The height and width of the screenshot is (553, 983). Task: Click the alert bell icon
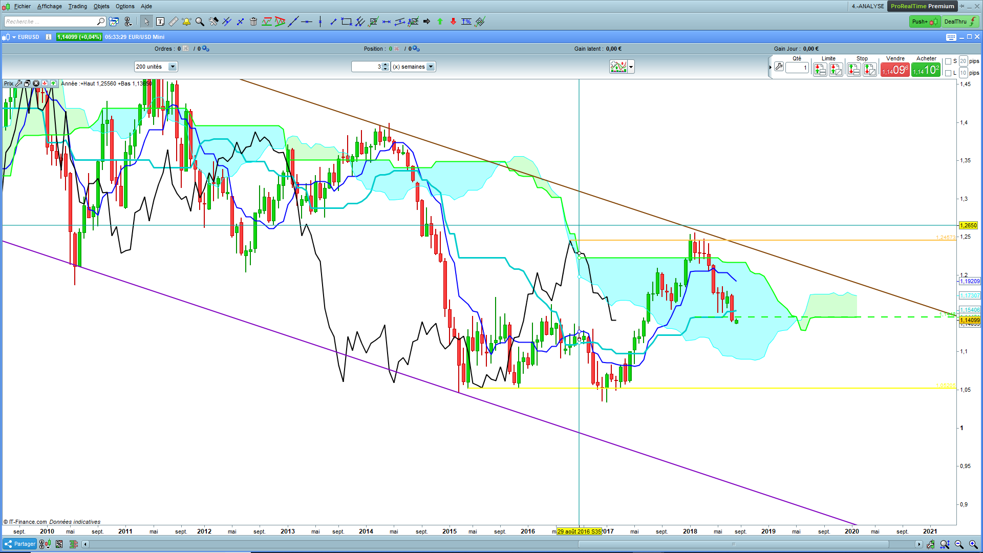(x=186, y=22)
